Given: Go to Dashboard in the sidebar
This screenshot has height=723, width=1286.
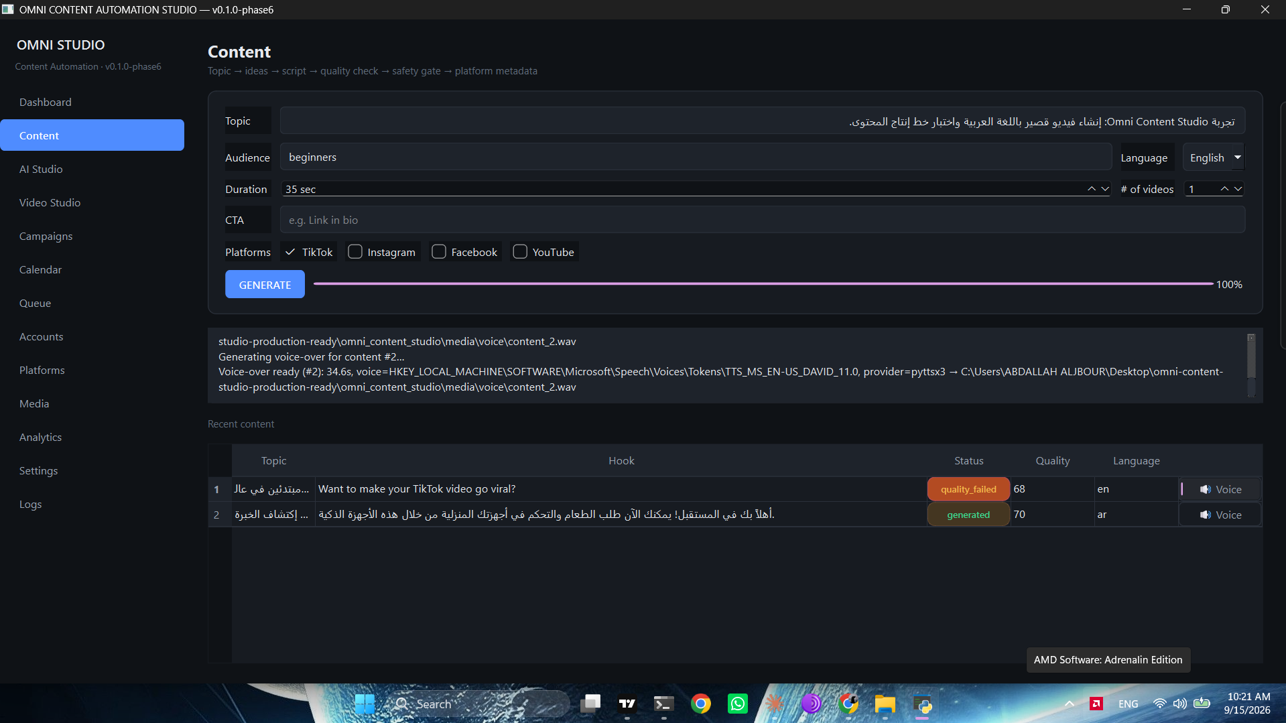Looking at the screenshot, I should [x=92, y=102].
